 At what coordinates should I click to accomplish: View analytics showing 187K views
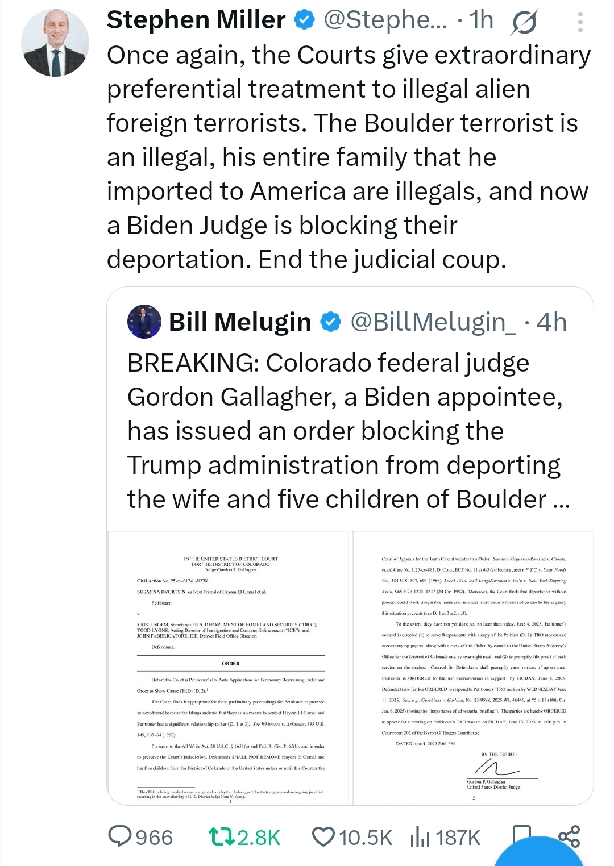pos(420,836)
